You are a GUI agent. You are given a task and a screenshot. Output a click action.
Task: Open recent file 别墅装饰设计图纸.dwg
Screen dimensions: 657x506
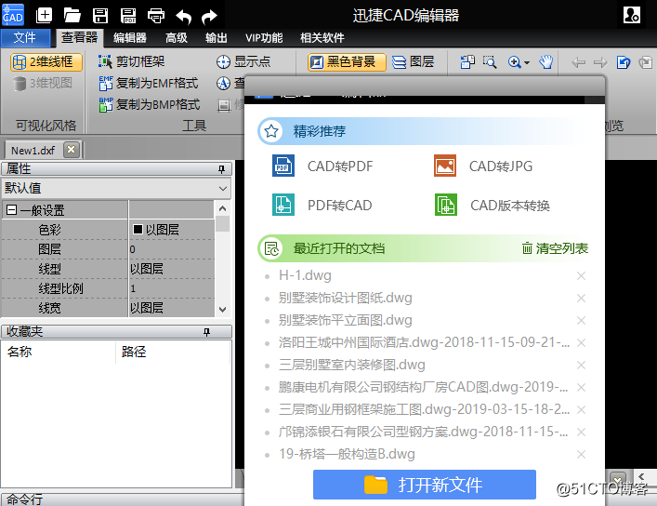click(x=346, y=298)
